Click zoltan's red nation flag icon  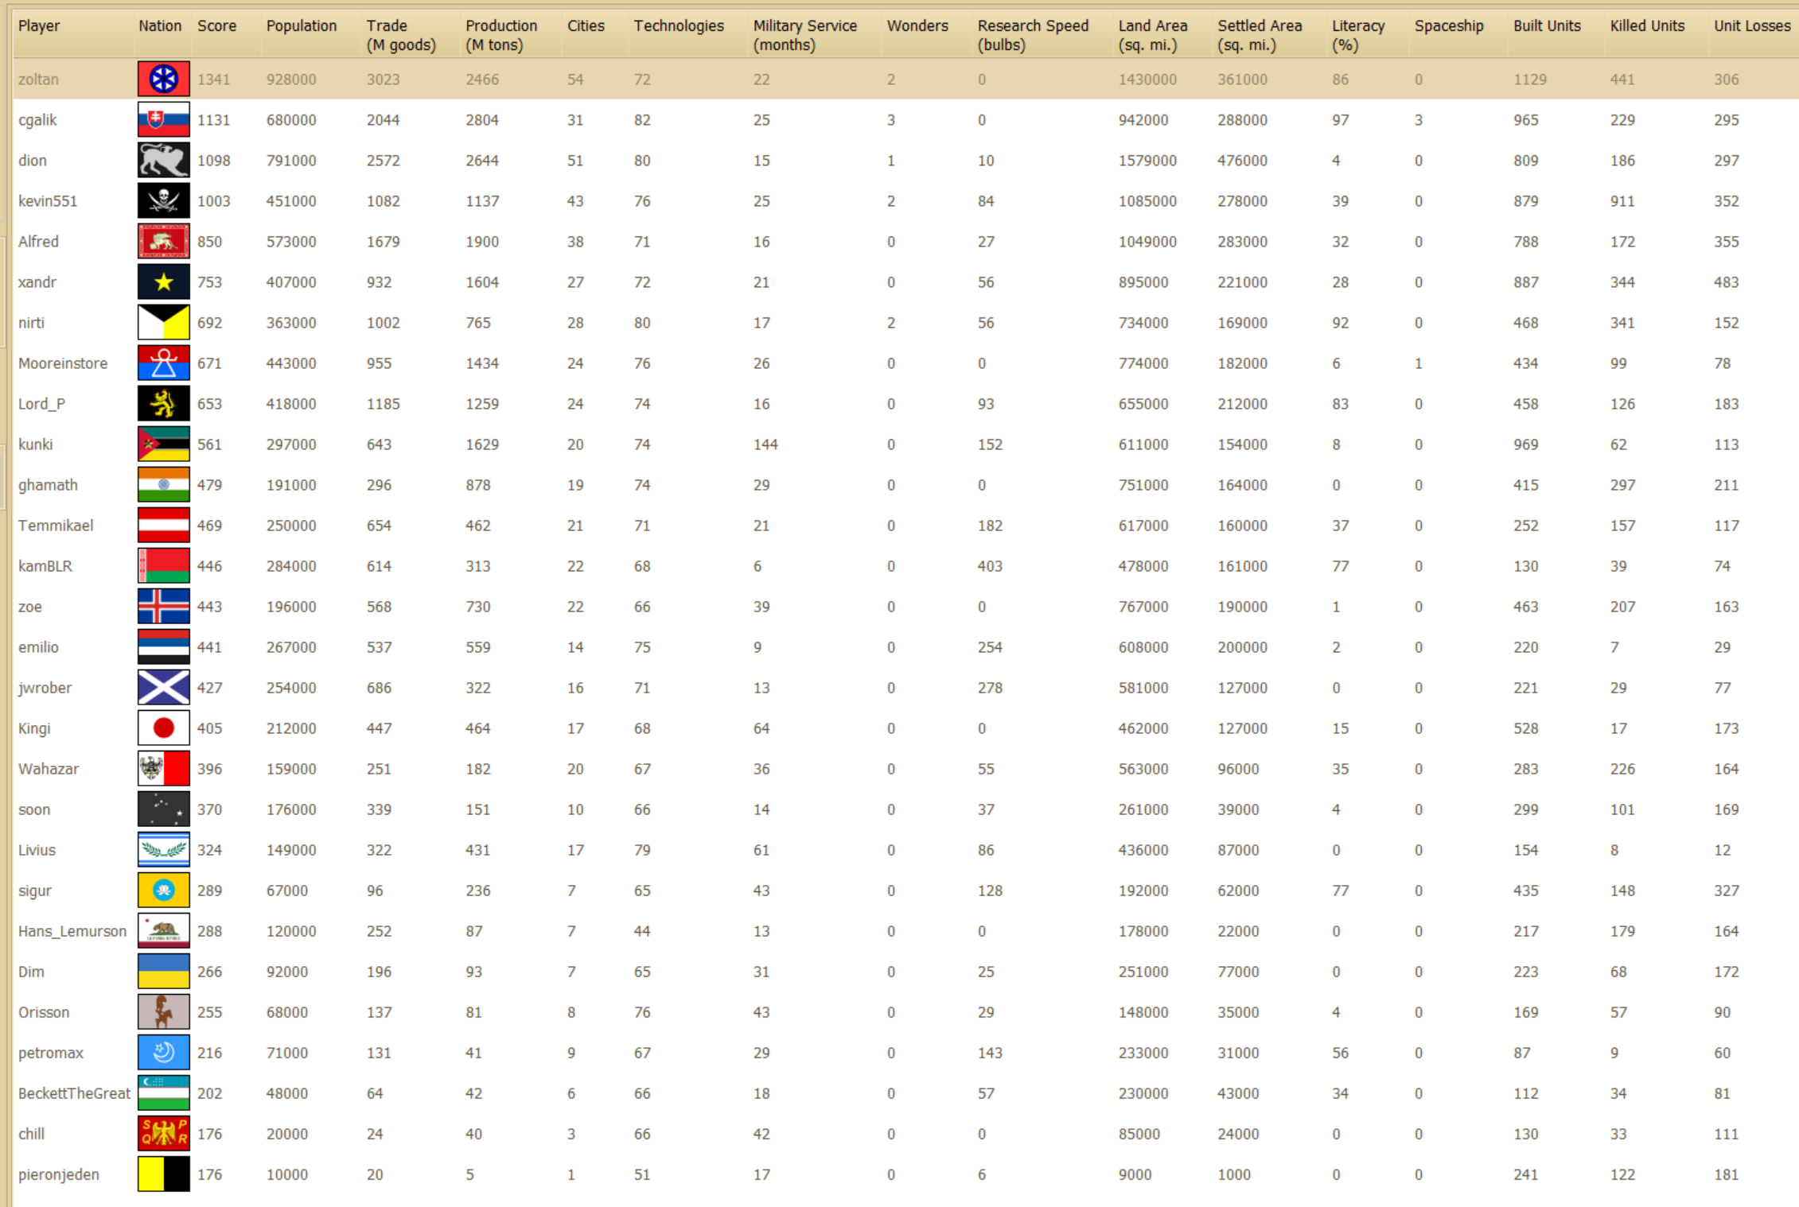(x=163, y=79)
